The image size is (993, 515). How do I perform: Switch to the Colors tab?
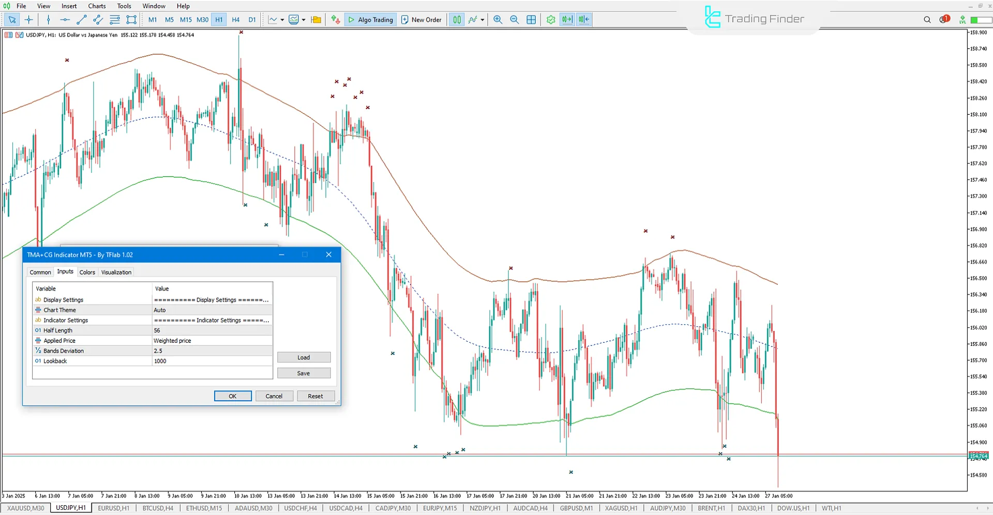point(87,272)
